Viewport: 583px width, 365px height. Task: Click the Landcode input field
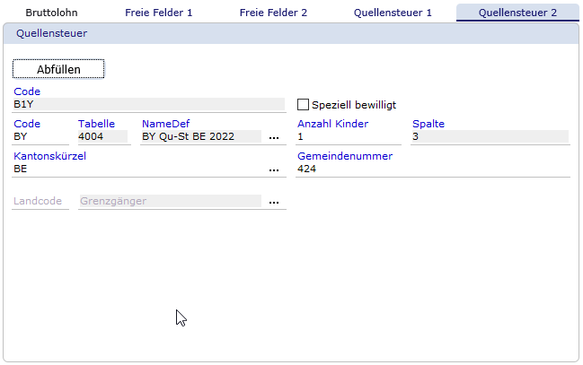40,202
